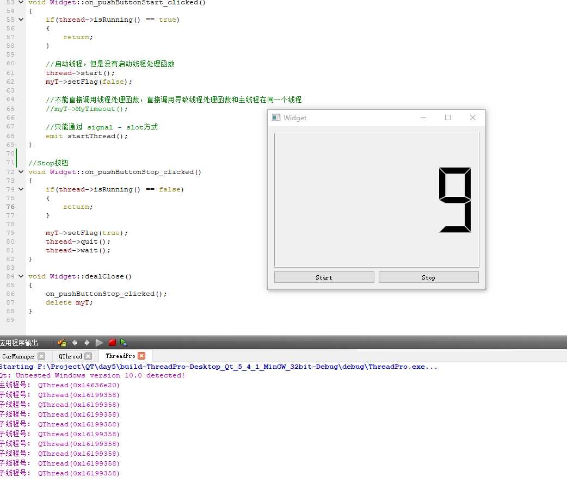The height and width of the screenshot is (483, 567).
Task: Fold on_pushButtonStop_clicked function at line 72
Action: click(21, 172)
